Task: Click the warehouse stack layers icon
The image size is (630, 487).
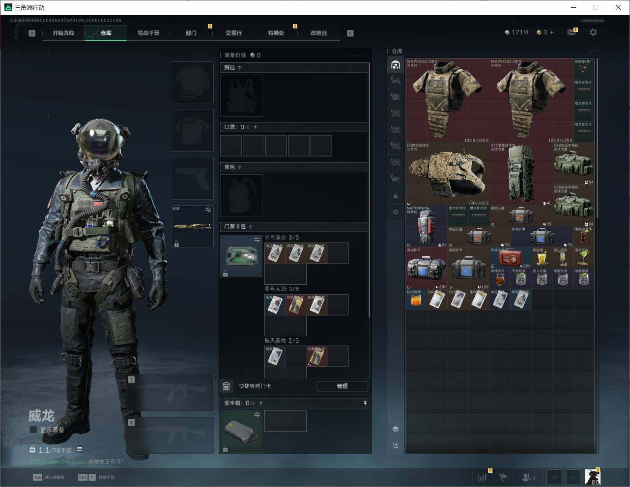Action: click(x=396, y=429)
